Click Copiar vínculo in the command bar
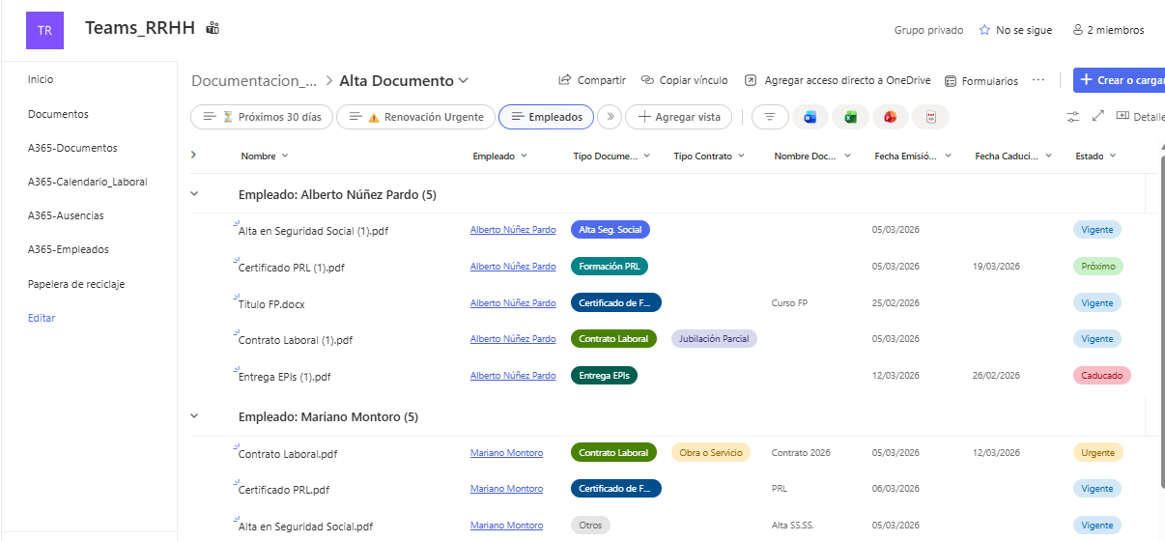This screenshot has height=541, width=1165. pyautogui.click(x=685, y=80)
